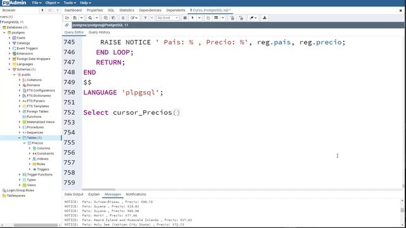Switch to the Properties tab
406x228 pixels.
coord(95,10)
